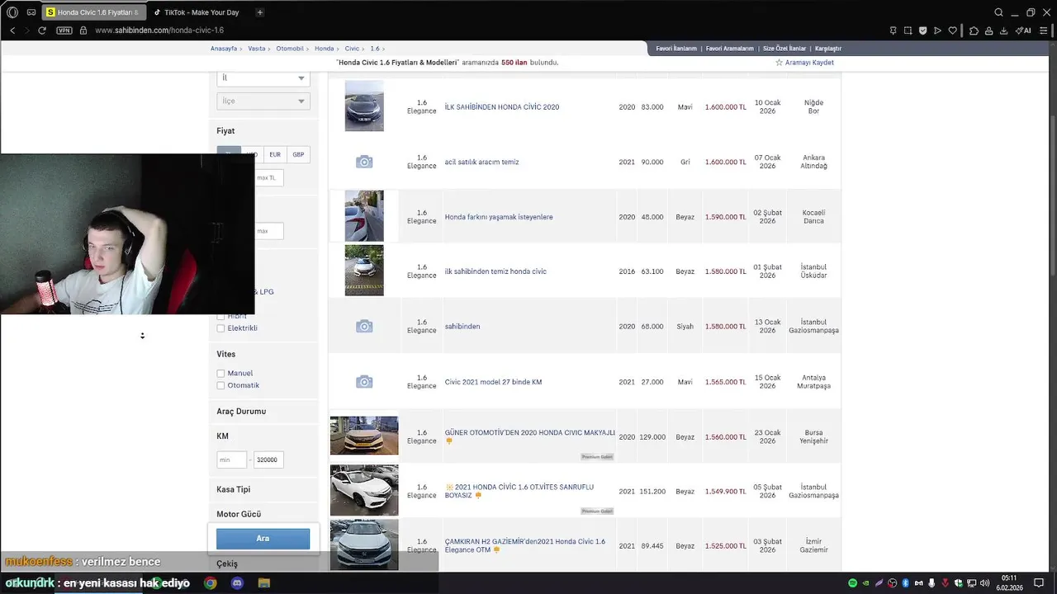1057x594 pixels.
Task: Select EUR currency toggle
Action: coord(275,154)
